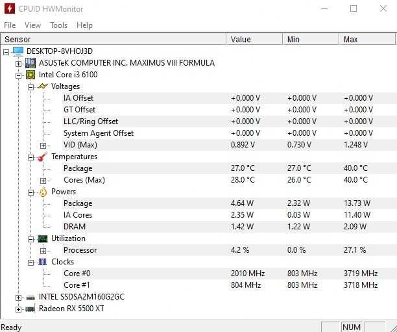Open the Tools menu
397x332 pixels.
click(x=59, y=25)
